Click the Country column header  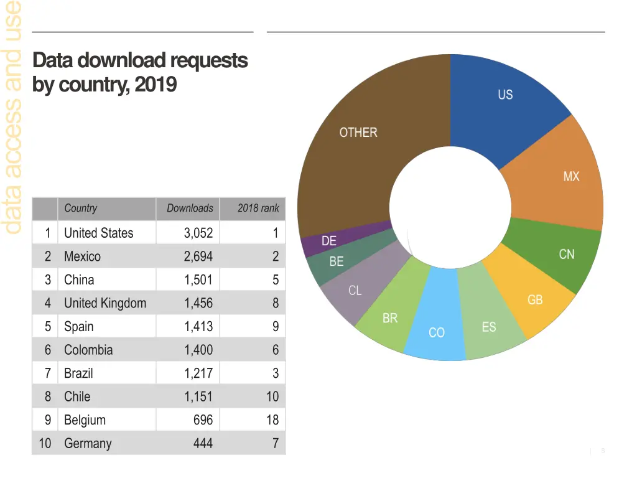pyautogui.click(x=81, y=209)
